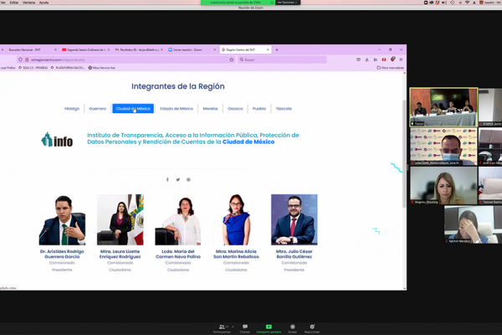502x335 pixels.
Task: Bookmark this page with the star icon
Action: 232,59
